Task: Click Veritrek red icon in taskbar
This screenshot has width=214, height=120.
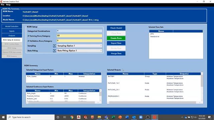Action: point(154,117)
